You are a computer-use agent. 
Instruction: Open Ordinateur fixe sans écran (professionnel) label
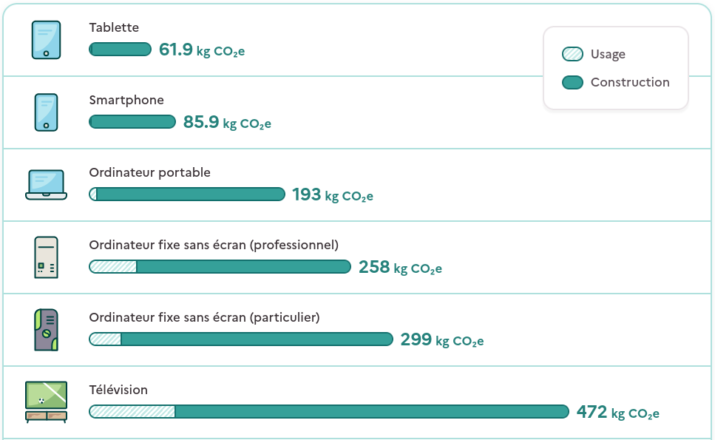214,245
